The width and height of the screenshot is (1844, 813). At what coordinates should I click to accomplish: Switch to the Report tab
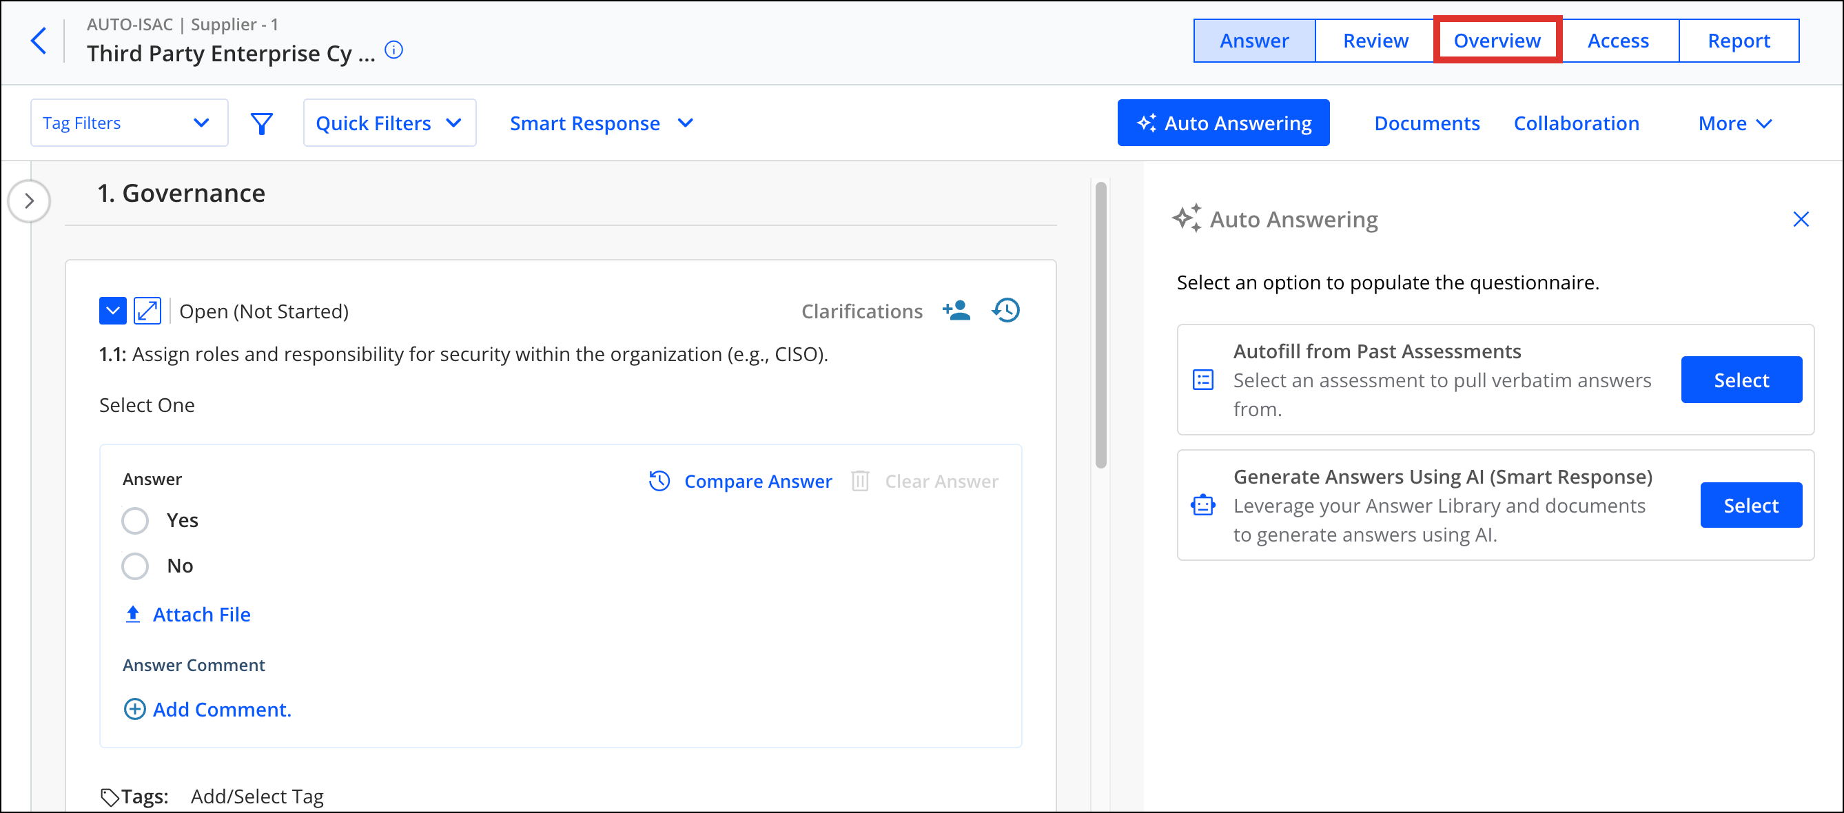pos(1739,41)
